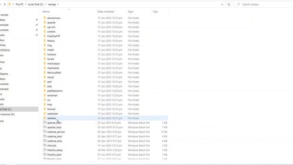Image resolution: width=293 pixels, height=165 pixels.
Task: Click 'Local Disk (C:)' in breadcrumb path
Action: pyautogui.click(x=36, y=4)
